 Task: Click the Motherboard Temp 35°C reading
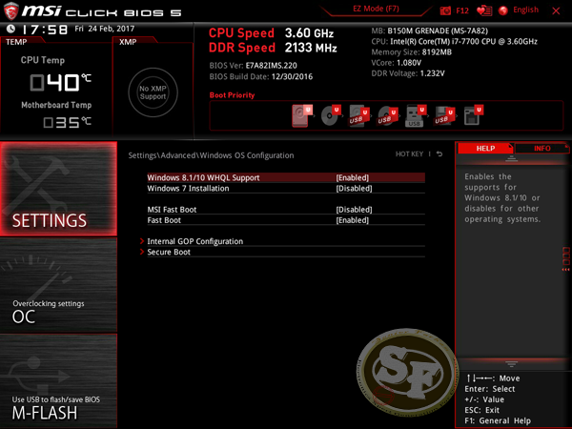click(67, 122)
